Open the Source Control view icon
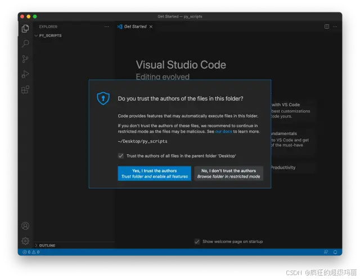This screenshot has width=360, height=279. pyautogui.click(x=25, y=59)
